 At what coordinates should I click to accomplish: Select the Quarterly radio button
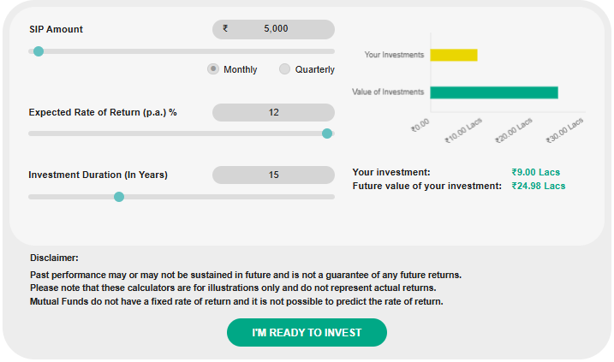(x=284, y=69)
